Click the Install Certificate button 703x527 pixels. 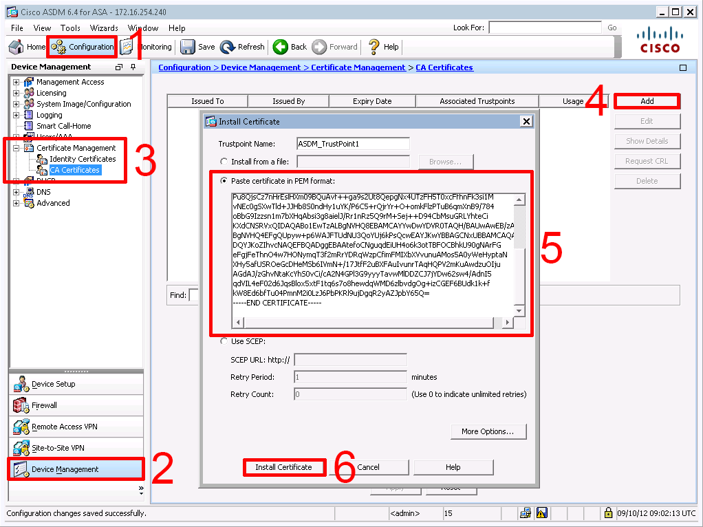click(284, 467)
